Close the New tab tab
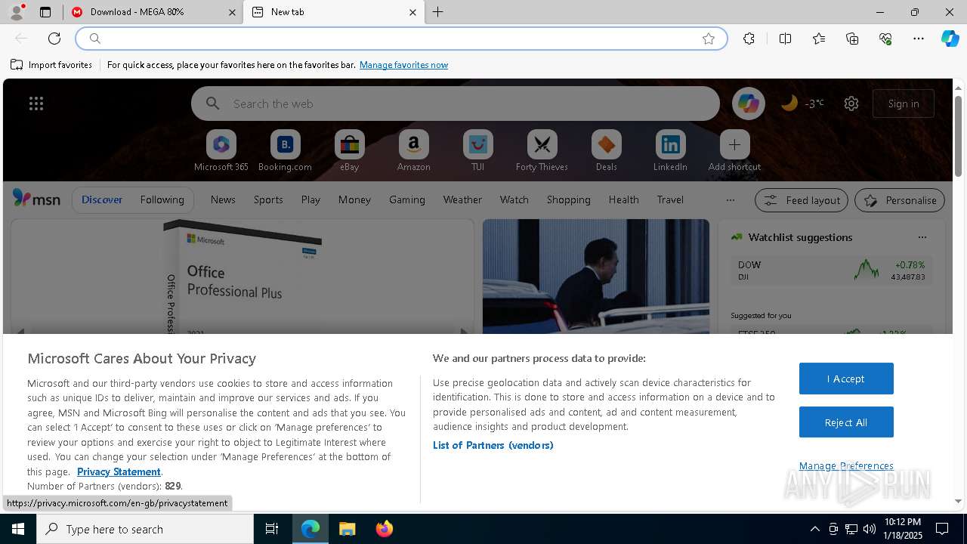The height and width of the screenshot is (544, 967). 412,12
